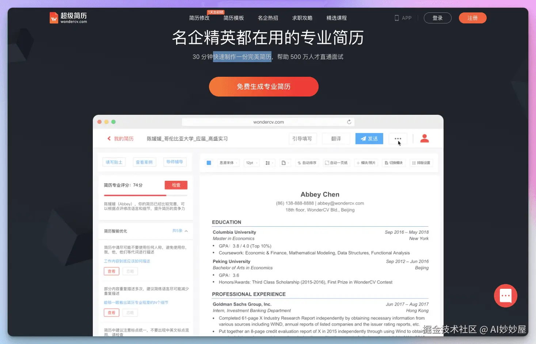Click the 导师辅导 tab button
536x344 pixels.
pyautogui.click(x=175, y=162)
